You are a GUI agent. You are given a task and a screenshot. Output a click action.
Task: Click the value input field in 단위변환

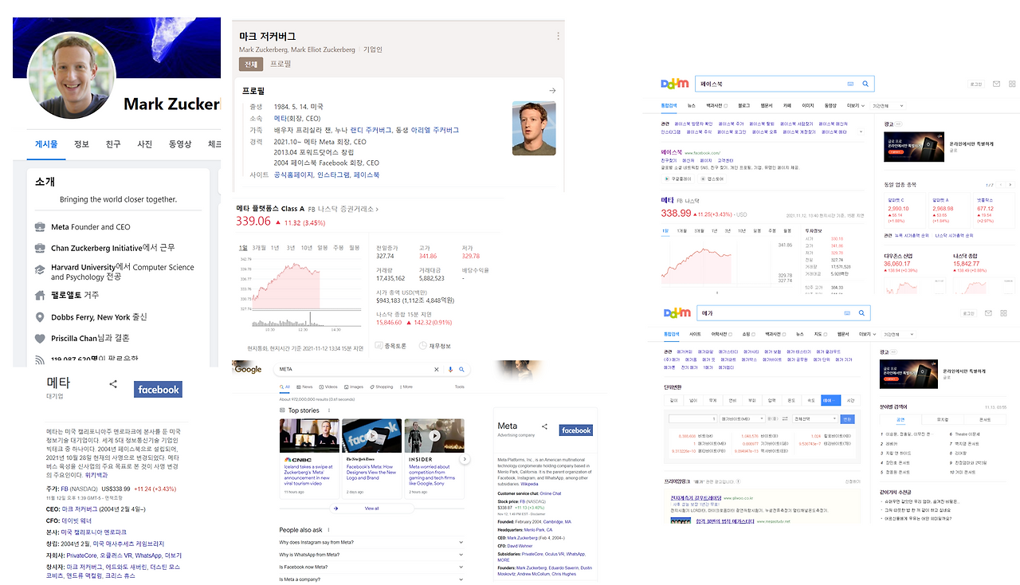click(x=692, y=418)
